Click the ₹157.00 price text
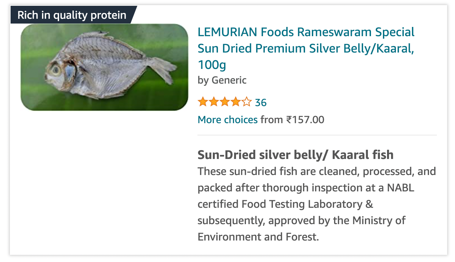 pos(305,120)
